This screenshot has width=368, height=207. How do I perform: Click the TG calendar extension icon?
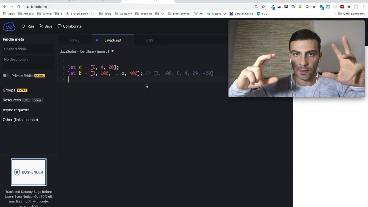point(328,7)
